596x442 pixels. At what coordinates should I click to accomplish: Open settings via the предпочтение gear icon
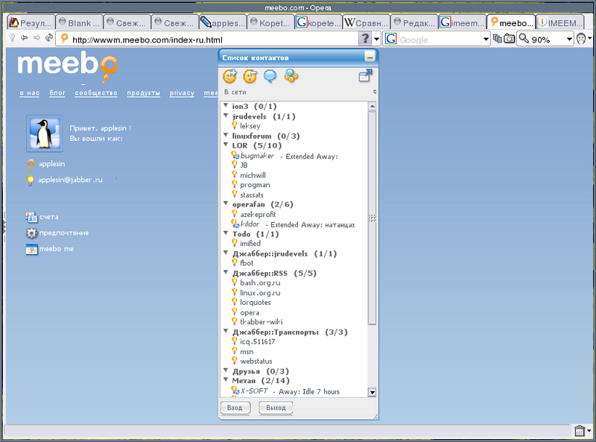[x=31, y=233]
